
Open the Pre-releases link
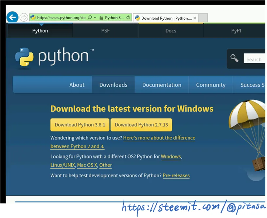[176, 175]
